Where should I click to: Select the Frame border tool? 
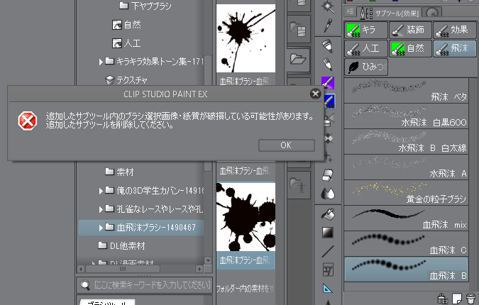tap(327, 270)
